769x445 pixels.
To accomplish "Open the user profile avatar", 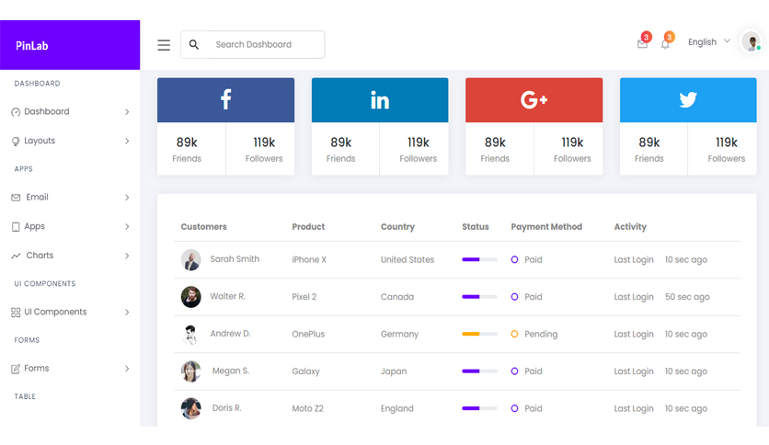I will [751, 41].
